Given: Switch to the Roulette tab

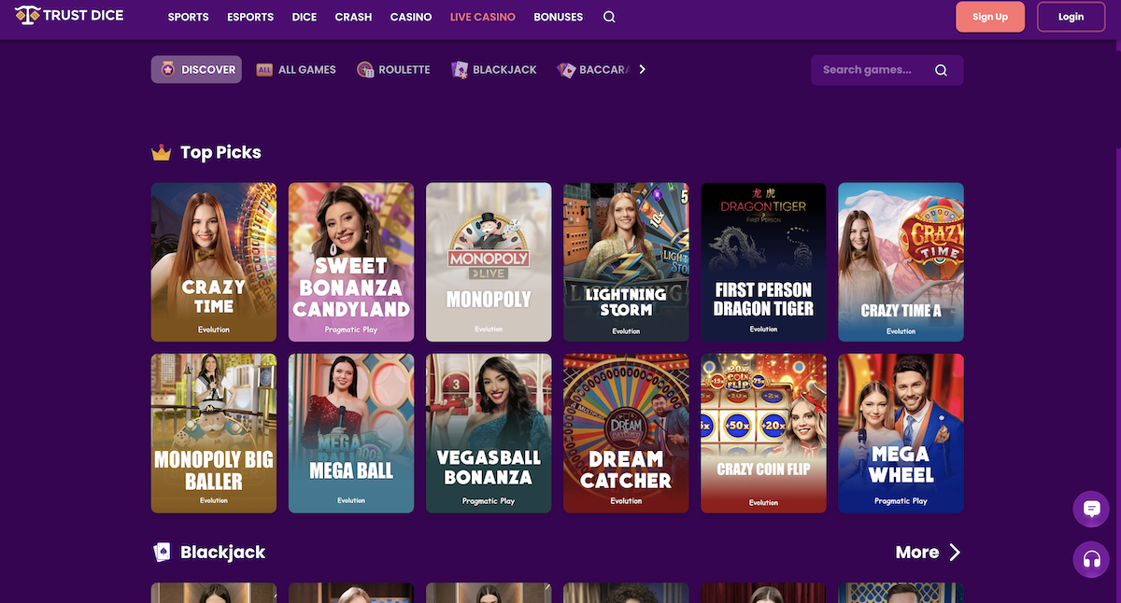Looking at the screenshot, I should pyautogui.click(x=394, y=70).
